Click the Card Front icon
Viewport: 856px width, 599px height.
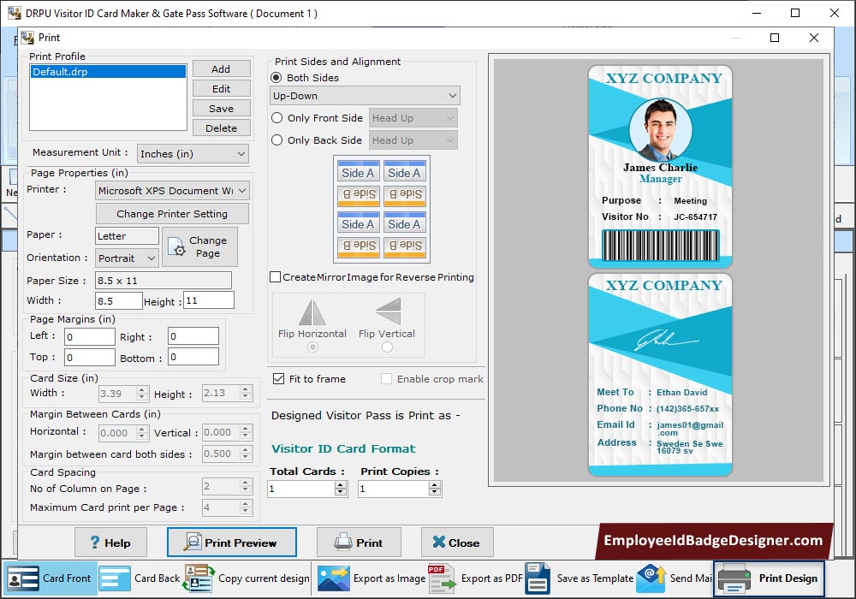coord(22,578)
